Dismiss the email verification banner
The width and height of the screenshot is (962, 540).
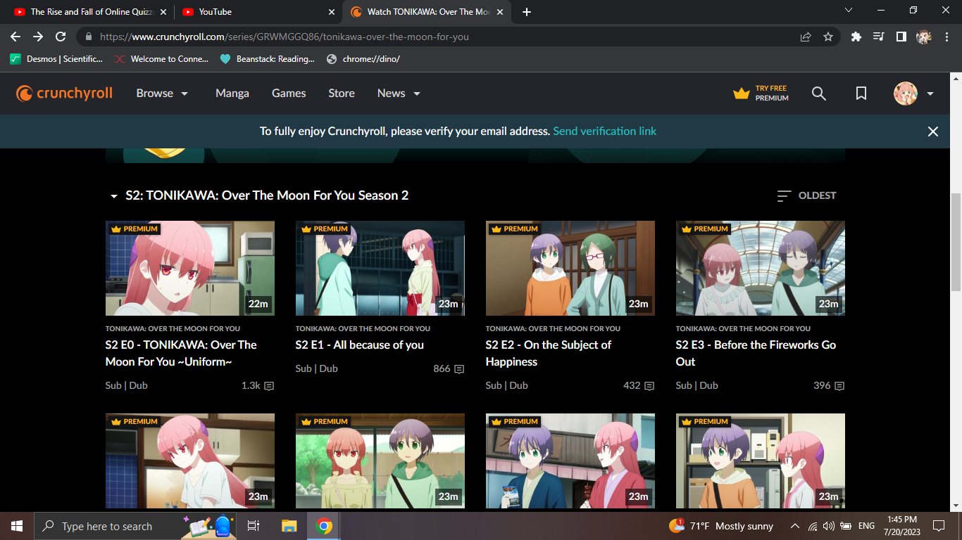point(933,131)
